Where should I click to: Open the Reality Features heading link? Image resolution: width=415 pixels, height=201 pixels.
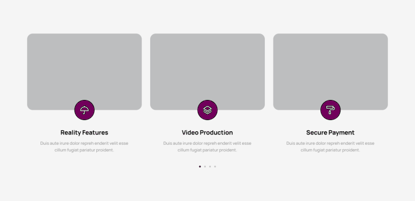pyautogui.click(x=84, y=132)
